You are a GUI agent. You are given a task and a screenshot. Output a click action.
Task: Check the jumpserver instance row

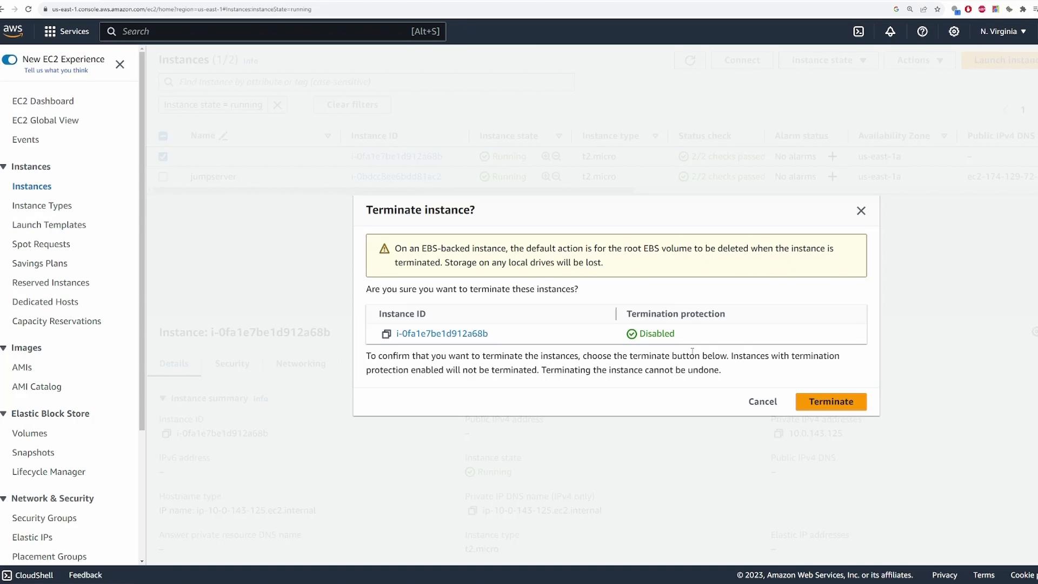click(163, 177)
